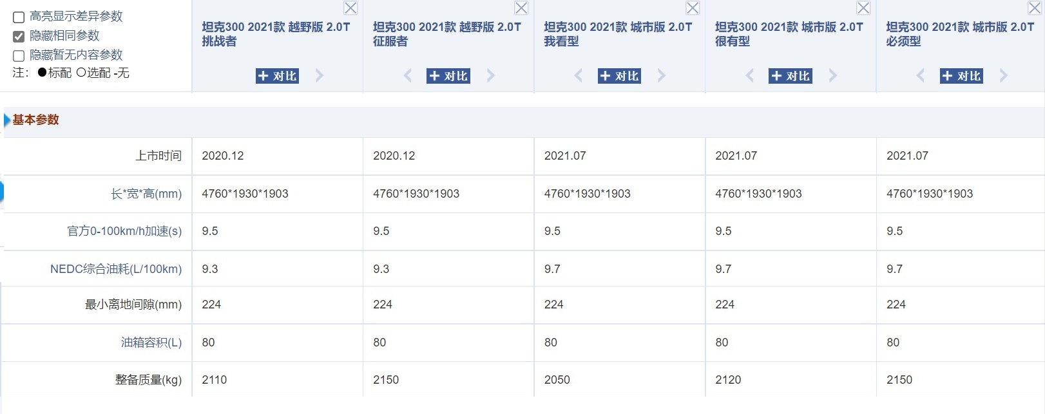Tick 隐藏暂无内容参数 checkbox

pyautogui.click(x=19, y=56)
